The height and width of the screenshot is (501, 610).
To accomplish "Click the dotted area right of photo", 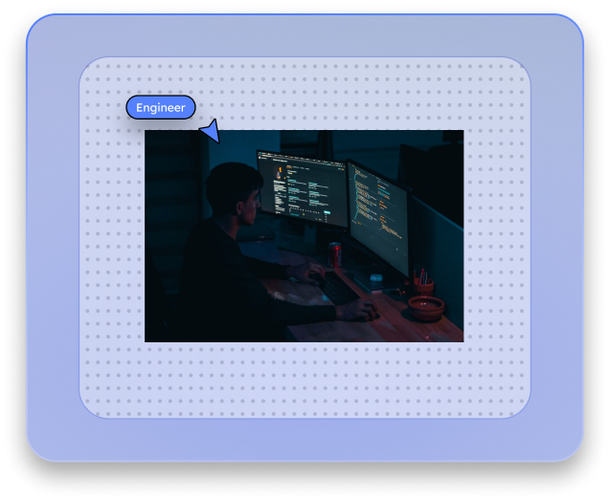I will click(496, 239).
